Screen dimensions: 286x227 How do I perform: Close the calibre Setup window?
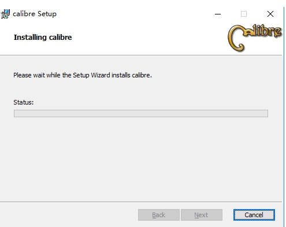(x=270, y=14)
